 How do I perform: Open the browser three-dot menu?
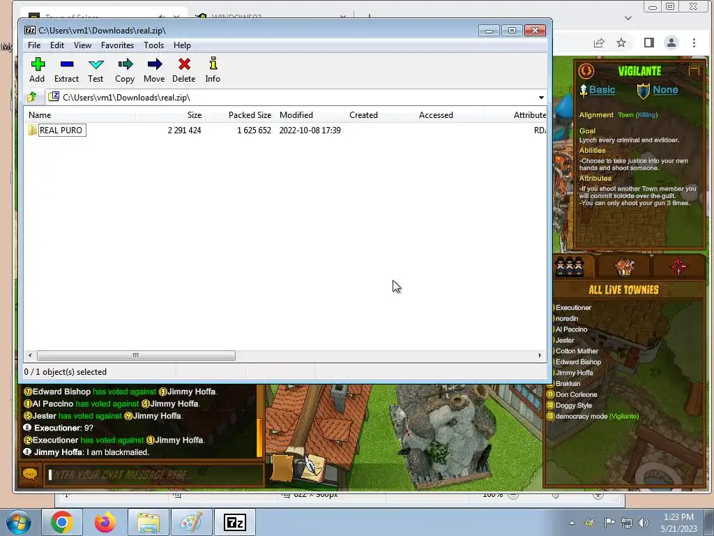[694, 43]
